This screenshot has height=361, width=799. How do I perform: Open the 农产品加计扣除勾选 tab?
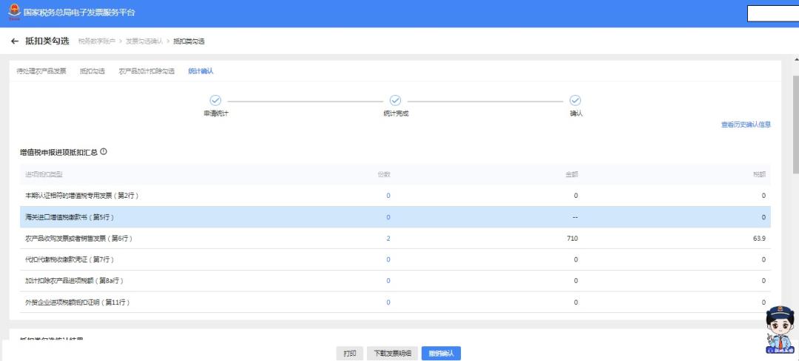click(x=146, y=71)
